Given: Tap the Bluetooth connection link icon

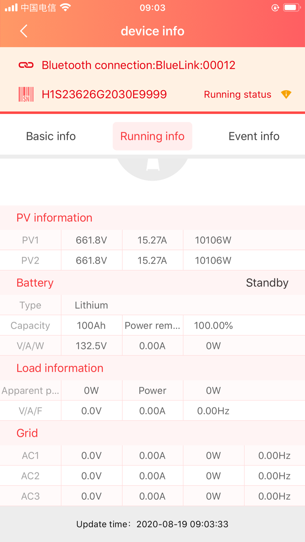Looking at the screenshot, I should point(26,65).
